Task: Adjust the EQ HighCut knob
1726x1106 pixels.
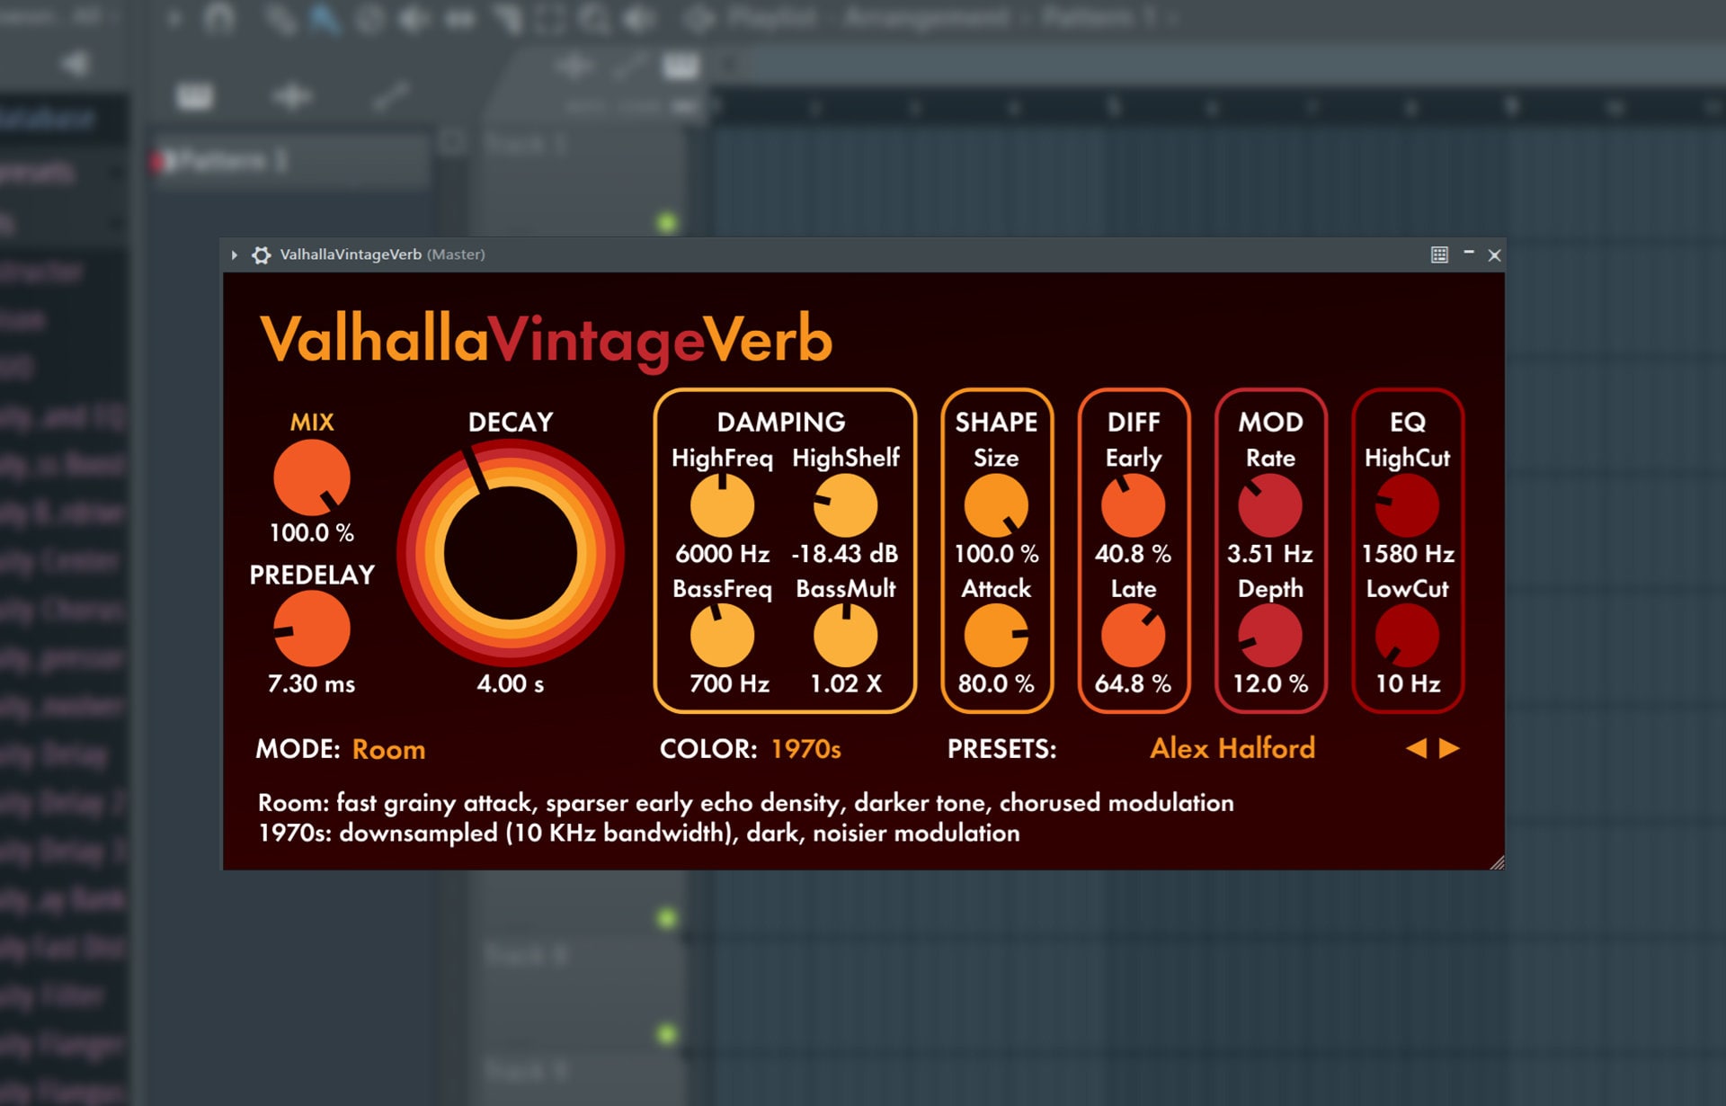Action: tap(1407, 505)
